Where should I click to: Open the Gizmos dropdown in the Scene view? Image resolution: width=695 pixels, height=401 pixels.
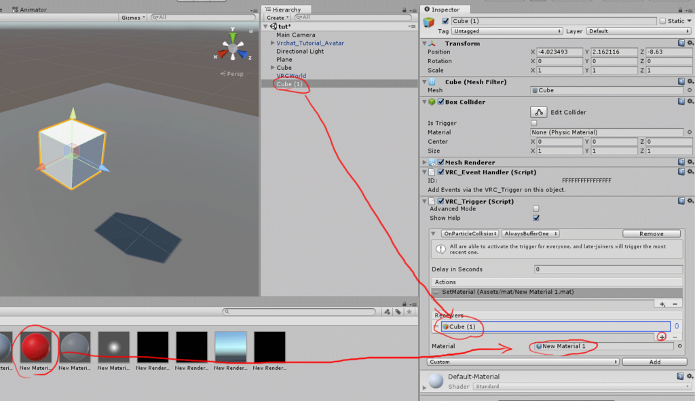[134, 17]
